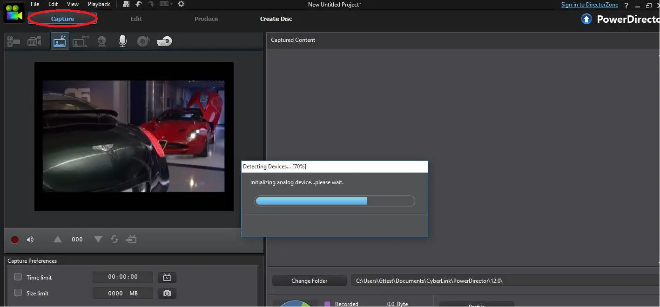
Task: Click the Change Folder button
Action: click(309, 280)
